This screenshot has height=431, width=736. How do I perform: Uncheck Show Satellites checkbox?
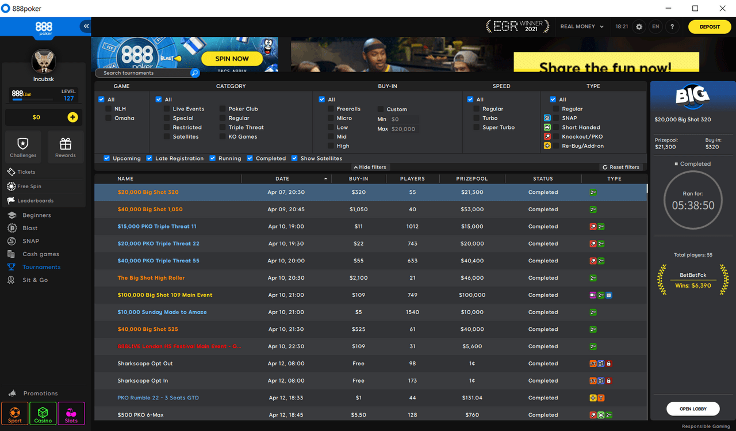294,158
